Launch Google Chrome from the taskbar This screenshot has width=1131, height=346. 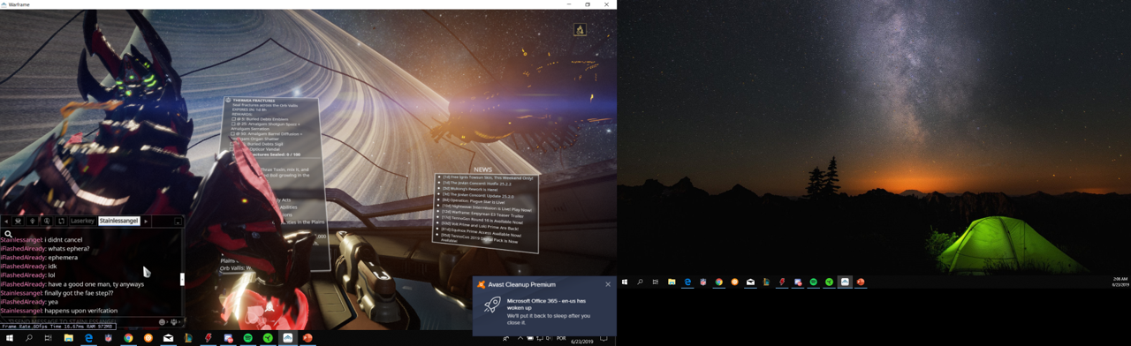click(128, 338)
